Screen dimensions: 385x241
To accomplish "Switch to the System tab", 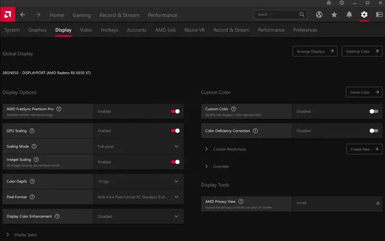I will (x=12, y=30).
